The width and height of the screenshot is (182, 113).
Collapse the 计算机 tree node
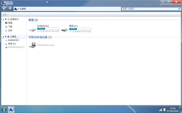point(6,37)
